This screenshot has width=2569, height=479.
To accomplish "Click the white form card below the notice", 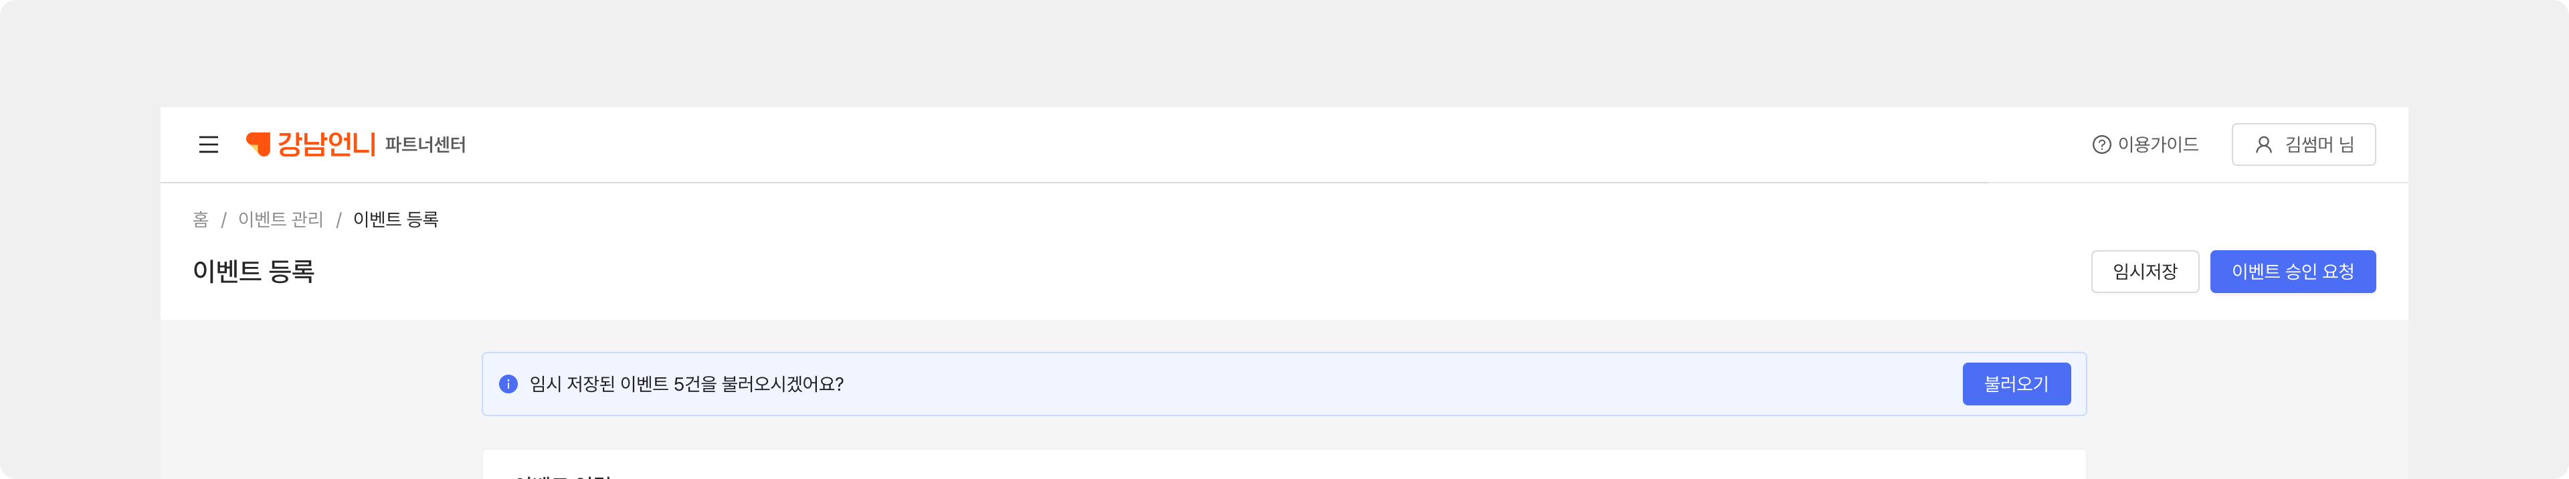I will pos(1284,465).
